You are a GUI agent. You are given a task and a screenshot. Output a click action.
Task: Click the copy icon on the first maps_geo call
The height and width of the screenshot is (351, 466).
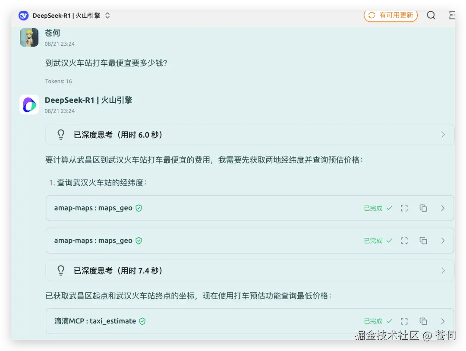pos(423,208)
